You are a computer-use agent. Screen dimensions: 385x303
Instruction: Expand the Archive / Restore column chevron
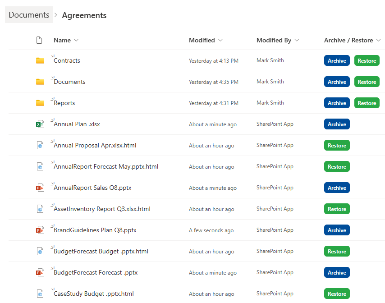[x=378, y=40]
